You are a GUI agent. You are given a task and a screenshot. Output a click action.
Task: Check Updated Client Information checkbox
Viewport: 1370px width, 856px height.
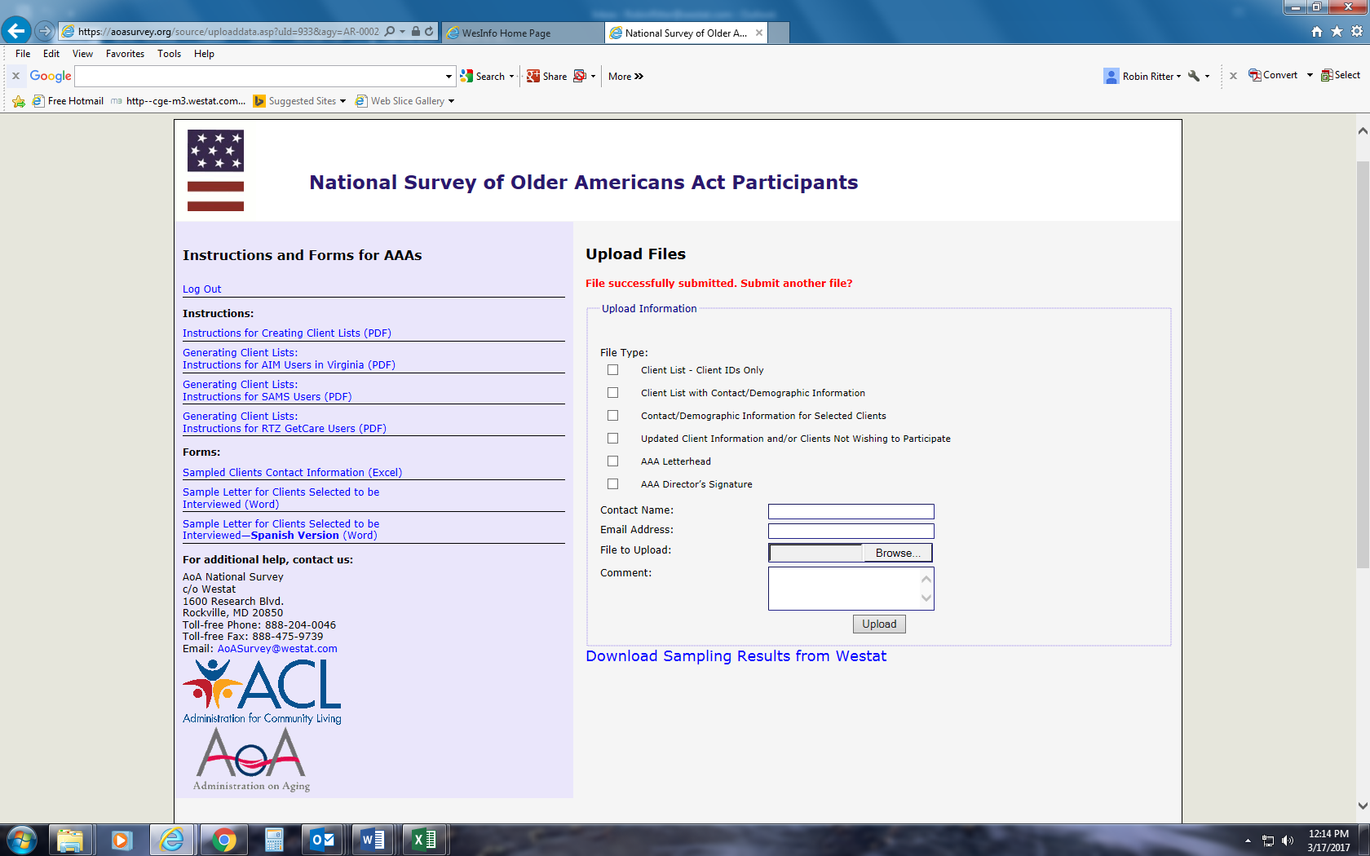[612, 439]
